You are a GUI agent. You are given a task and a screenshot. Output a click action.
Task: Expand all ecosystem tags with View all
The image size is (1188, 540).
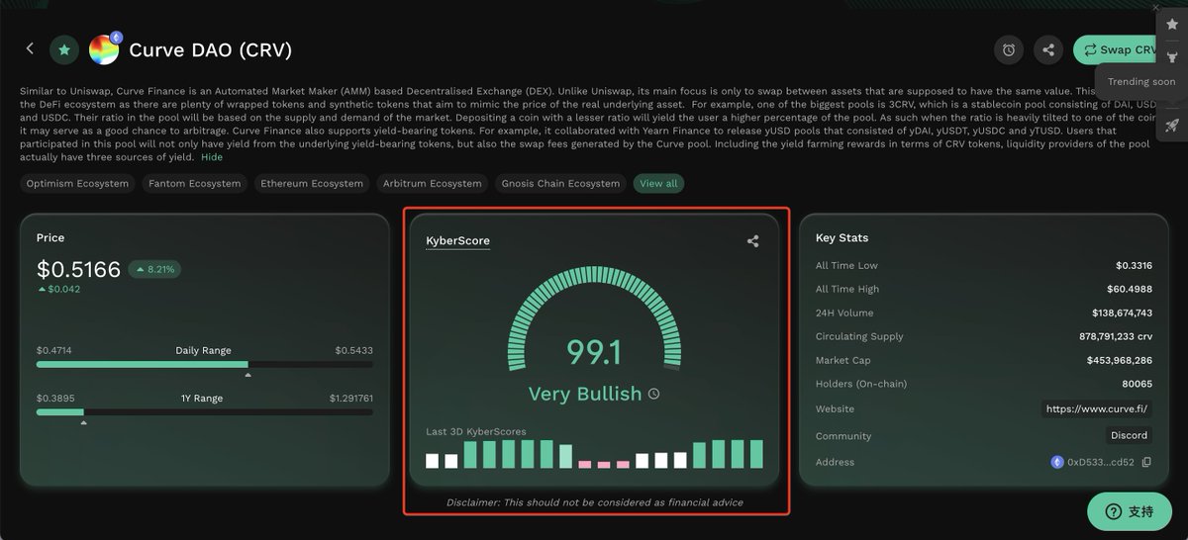click(x=658, y=183)
